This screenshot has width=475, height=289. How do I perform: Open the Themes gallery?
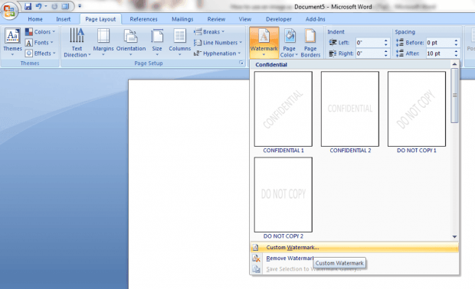point(12,42)
